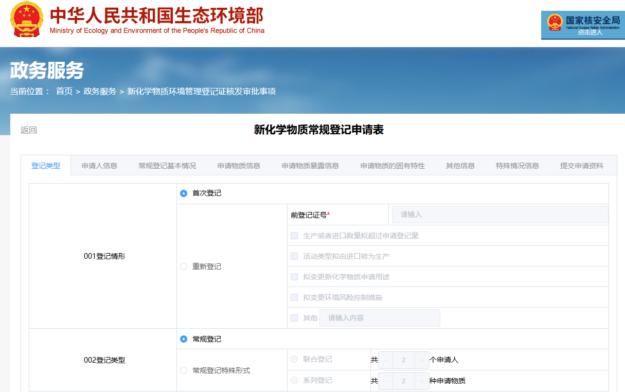The height and width of the screenshot is (392, 625).
Task: Open the 申请物质暴露信息 tab
Action: click(310, 166)
